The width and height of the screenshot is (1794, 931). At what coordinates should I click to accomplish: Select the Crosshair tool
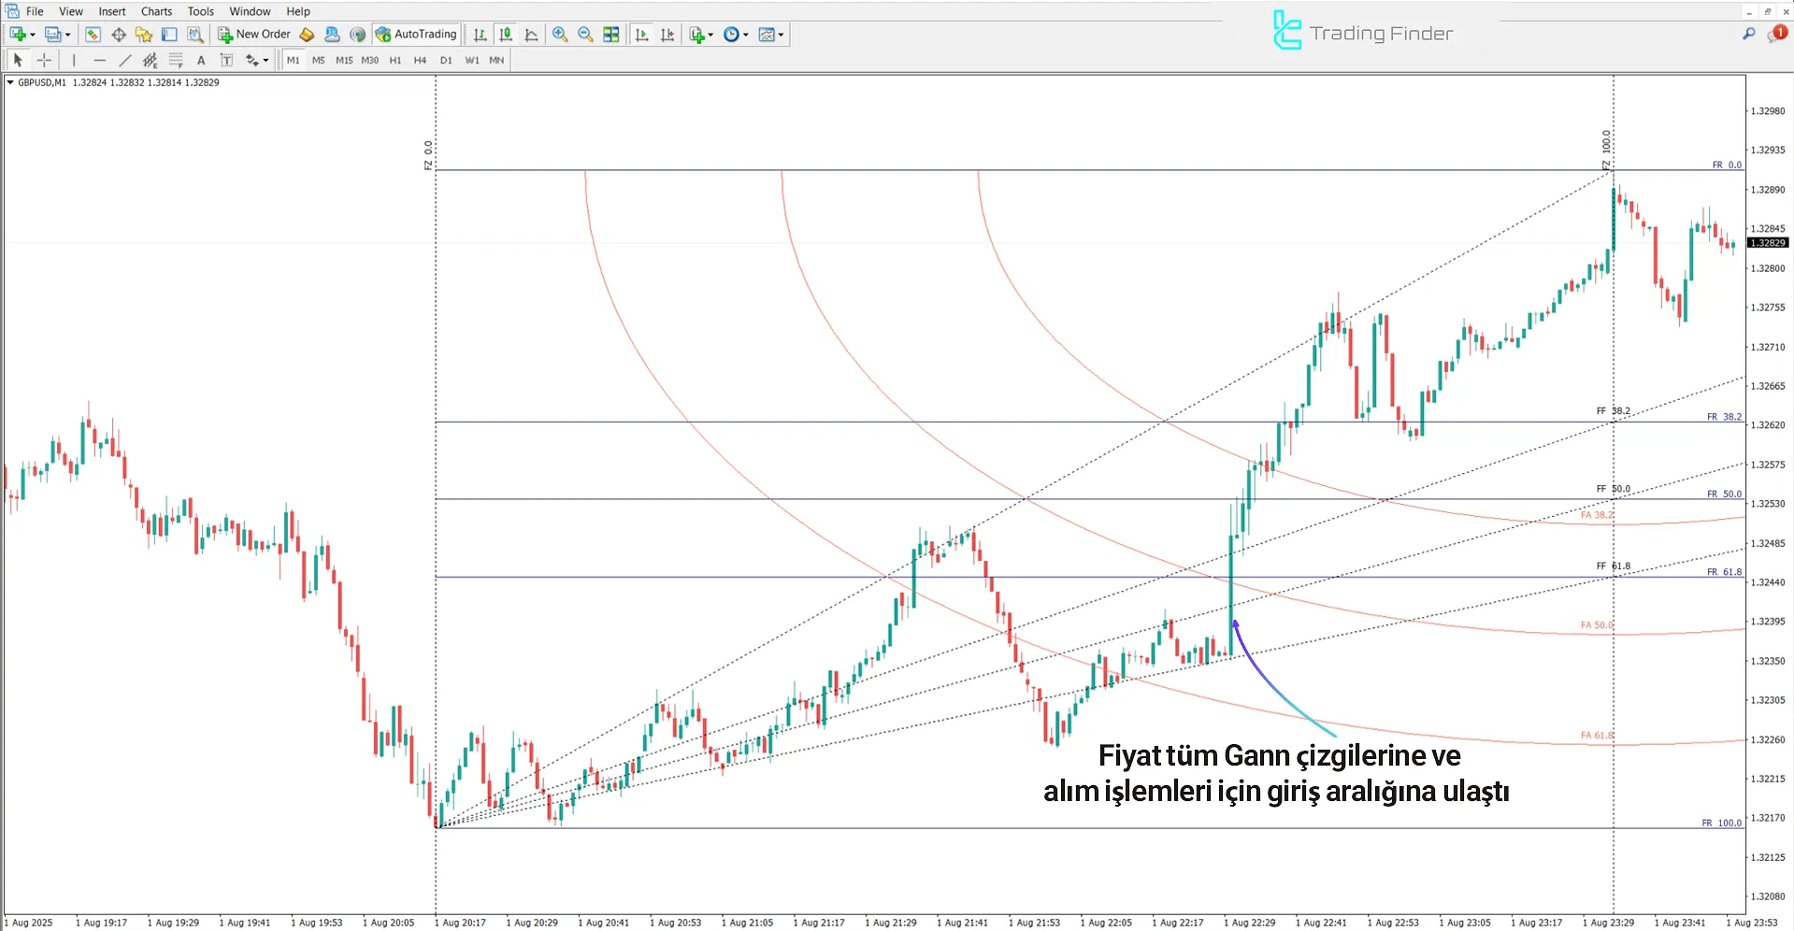pyautogui.click(x=44, y=60)
